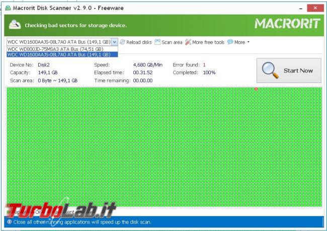Click the Capacity value 149,1 GB

[x=48, y=72]
